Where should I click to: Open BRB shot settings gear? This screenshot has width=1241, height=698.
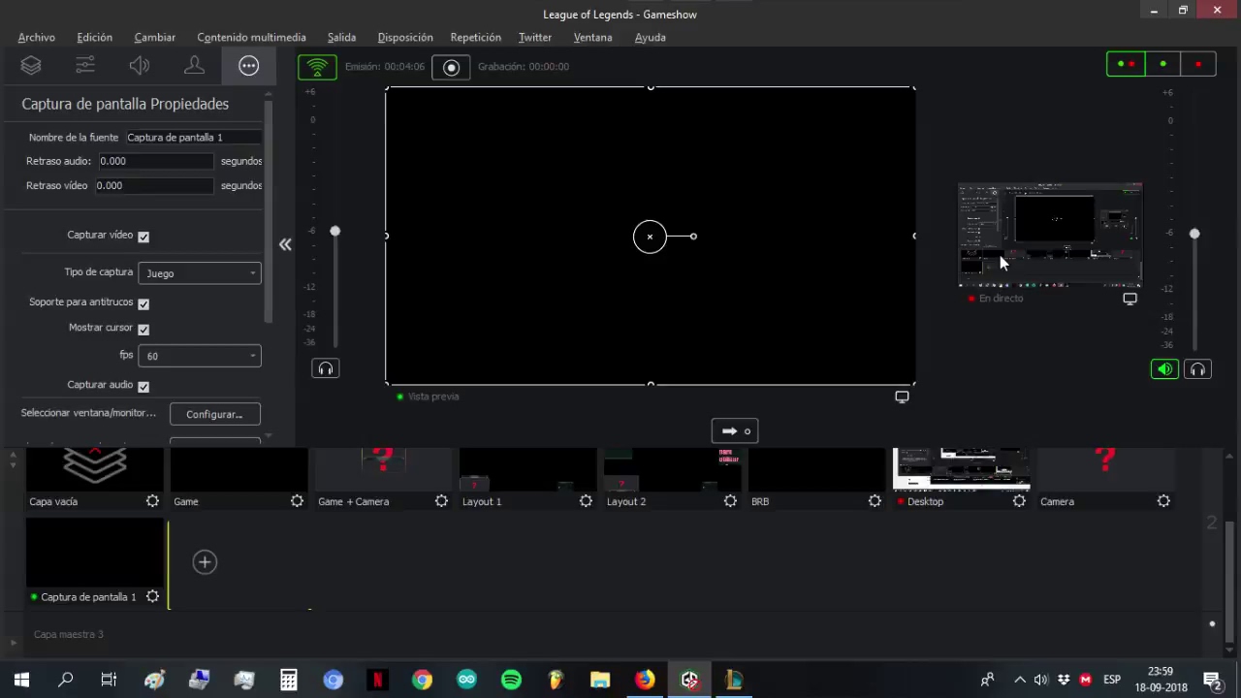tap(875, 501)
